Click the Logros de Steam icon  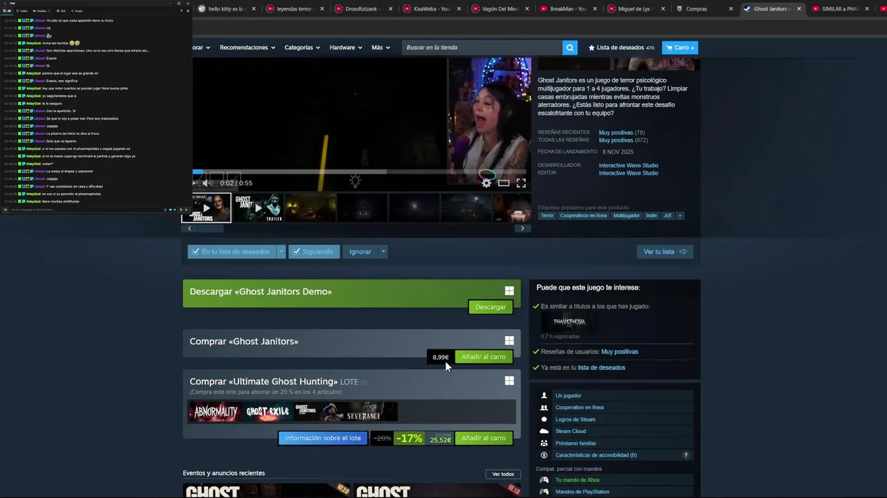(x=544, y=419)
